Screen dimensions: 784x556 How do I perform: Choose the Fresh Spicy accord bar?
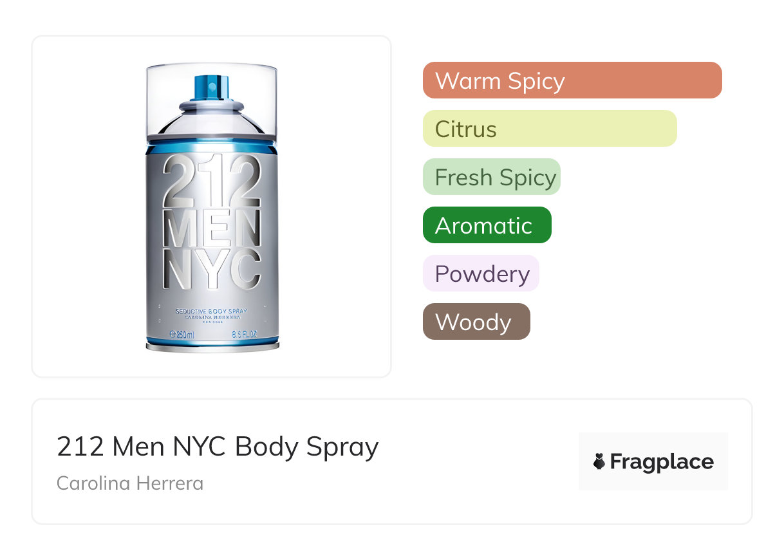491,177
